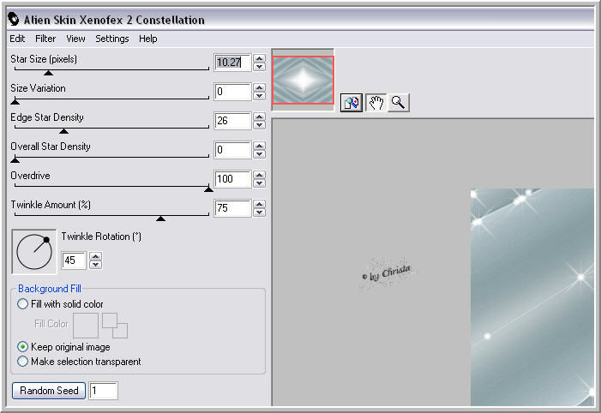Viewport: 601px width, 413px height.
Task: Click the eyedropper color squares icon
Action: click(115, 325)
